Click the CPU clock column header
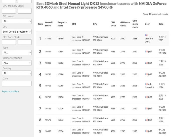The height and width of the screenshot is (137, 171). pyautogui.click(x=113, y=24)
